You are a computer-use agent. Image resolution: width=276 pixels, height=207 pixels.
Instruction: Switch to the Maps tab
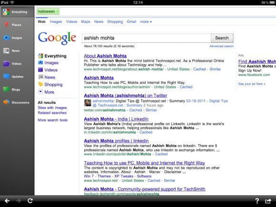(86, 21)
